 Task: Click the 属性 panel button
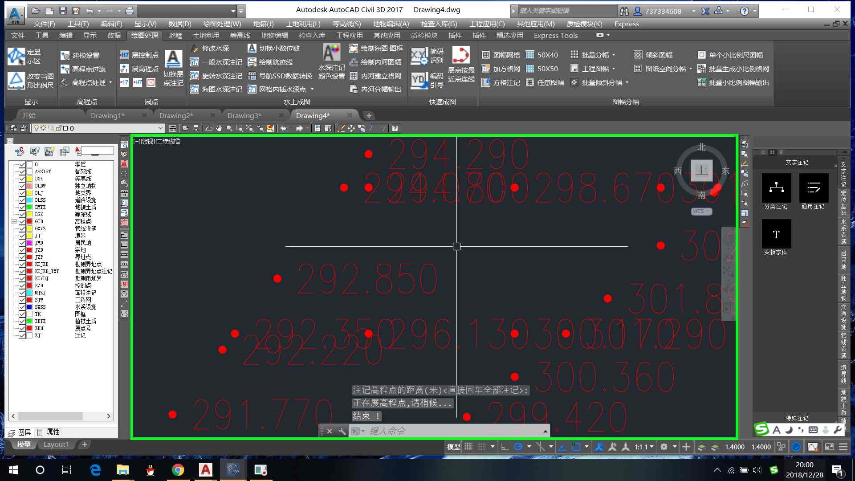click(x=48, y=432)
